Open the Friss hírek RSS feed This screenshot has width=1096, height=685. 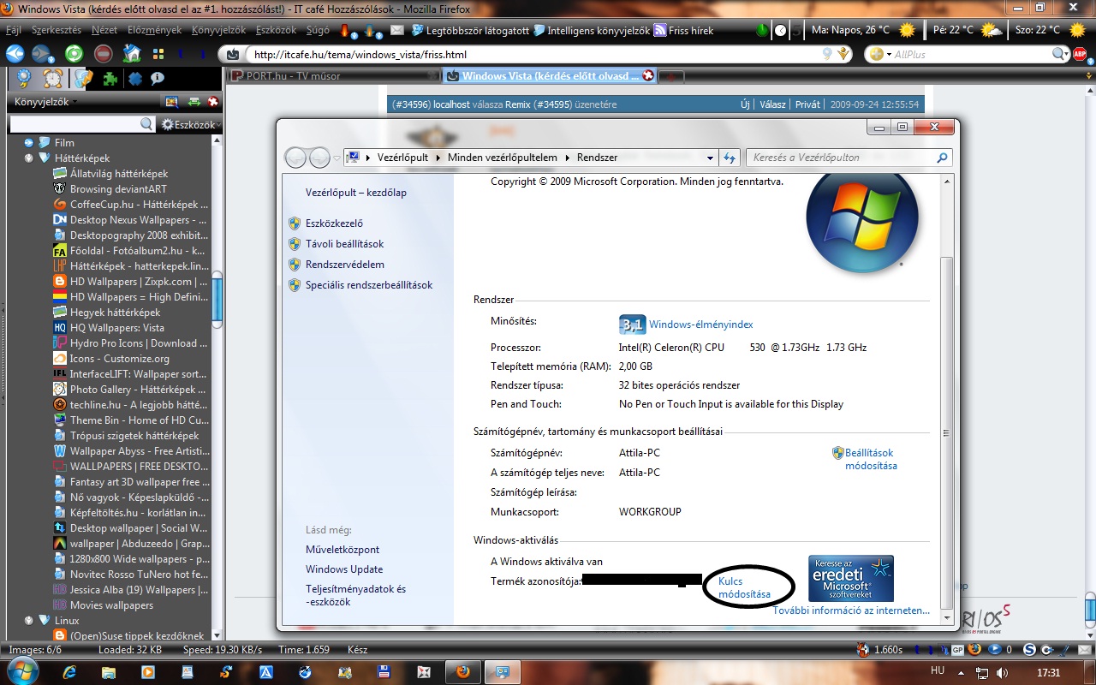pos(683,30)
